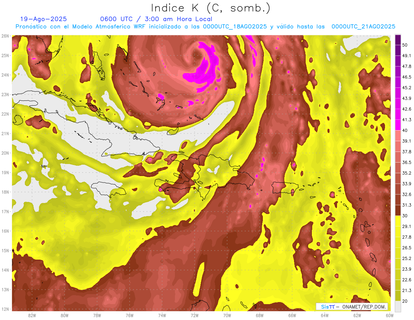This screenshot has width=414, height=320.
Task: Click the light gray swatch below 20
Action: [398, 306]
